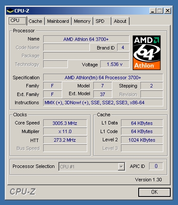Screen dimensions: 178x205
Task: Click the L1 Data 64 KBytes value
Action: [x=142, y=123]
